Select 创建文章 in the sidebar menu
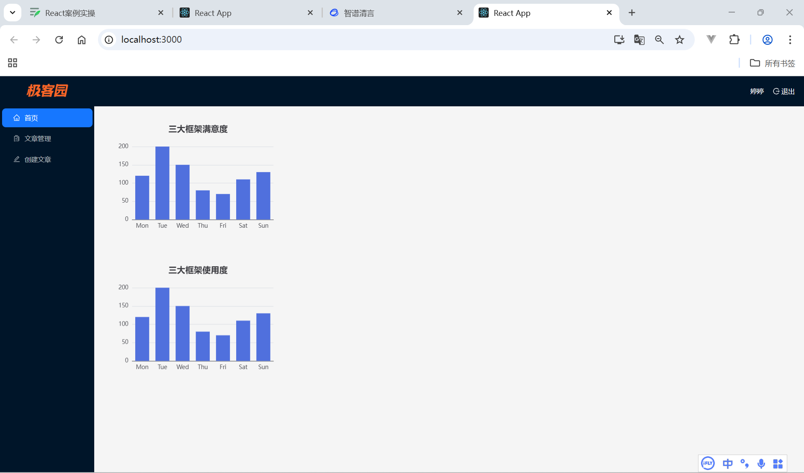Image resolution: width=804 pixels, height=473 pixels. pos(38,159)
